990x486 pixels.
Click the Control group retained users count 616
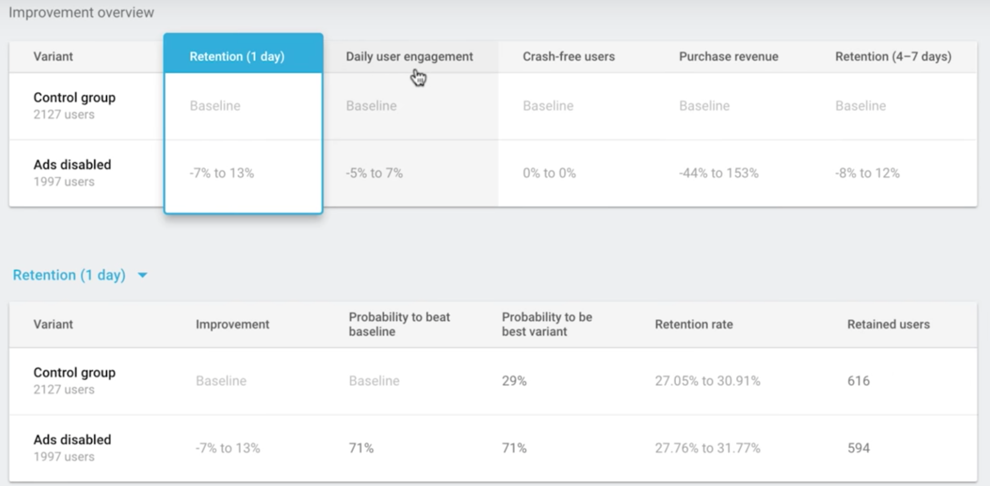pos(858,381)
